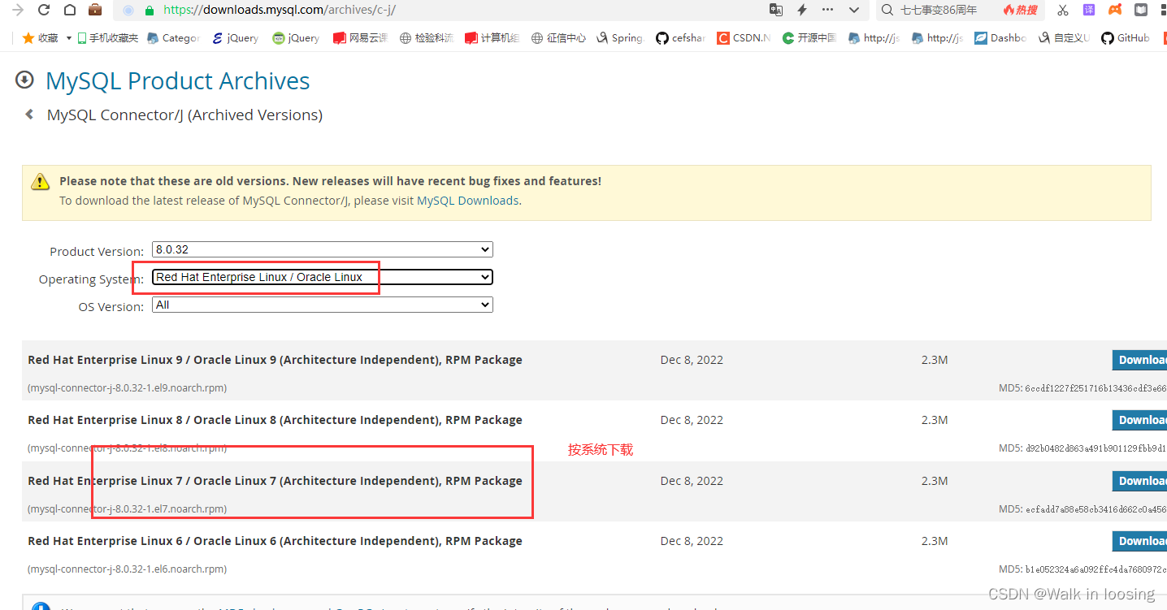Image resolution: width=1167 pixels, height=610 pixels.
Task: Download the Red Hat Enterprise Linux 9 RPM package
Action: point(1139,360)
